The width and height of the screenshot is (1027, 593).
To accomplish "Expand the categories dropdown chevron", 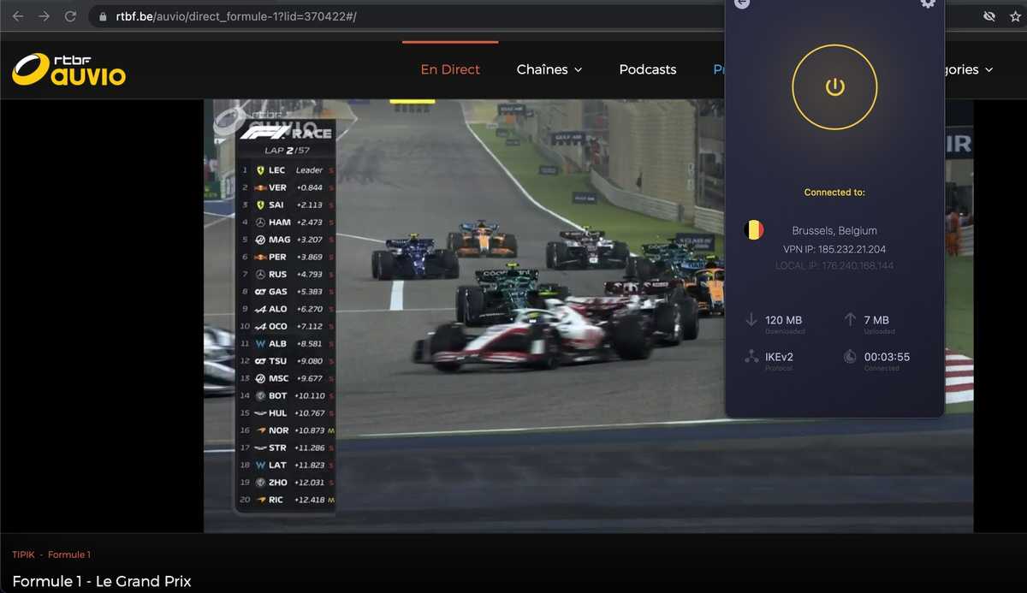I will [x=989, y=70].
